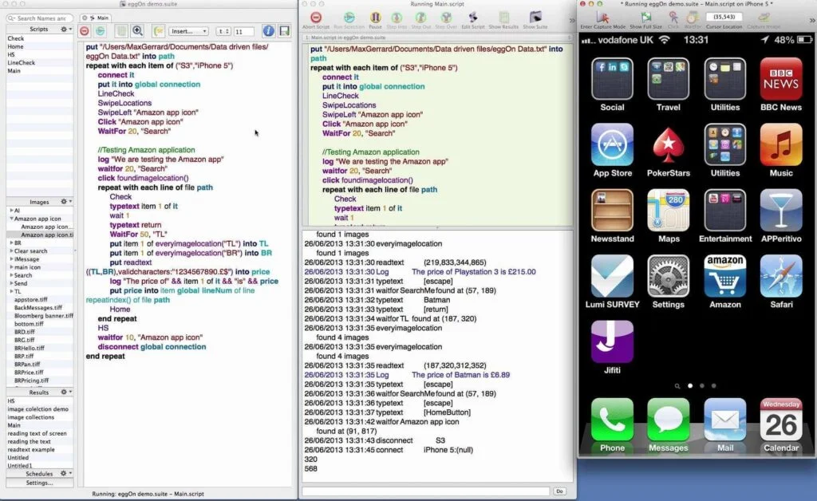This screenshot has height=501, width=817.
Task: Pause the running Main.script
Action: coord(375,19)
